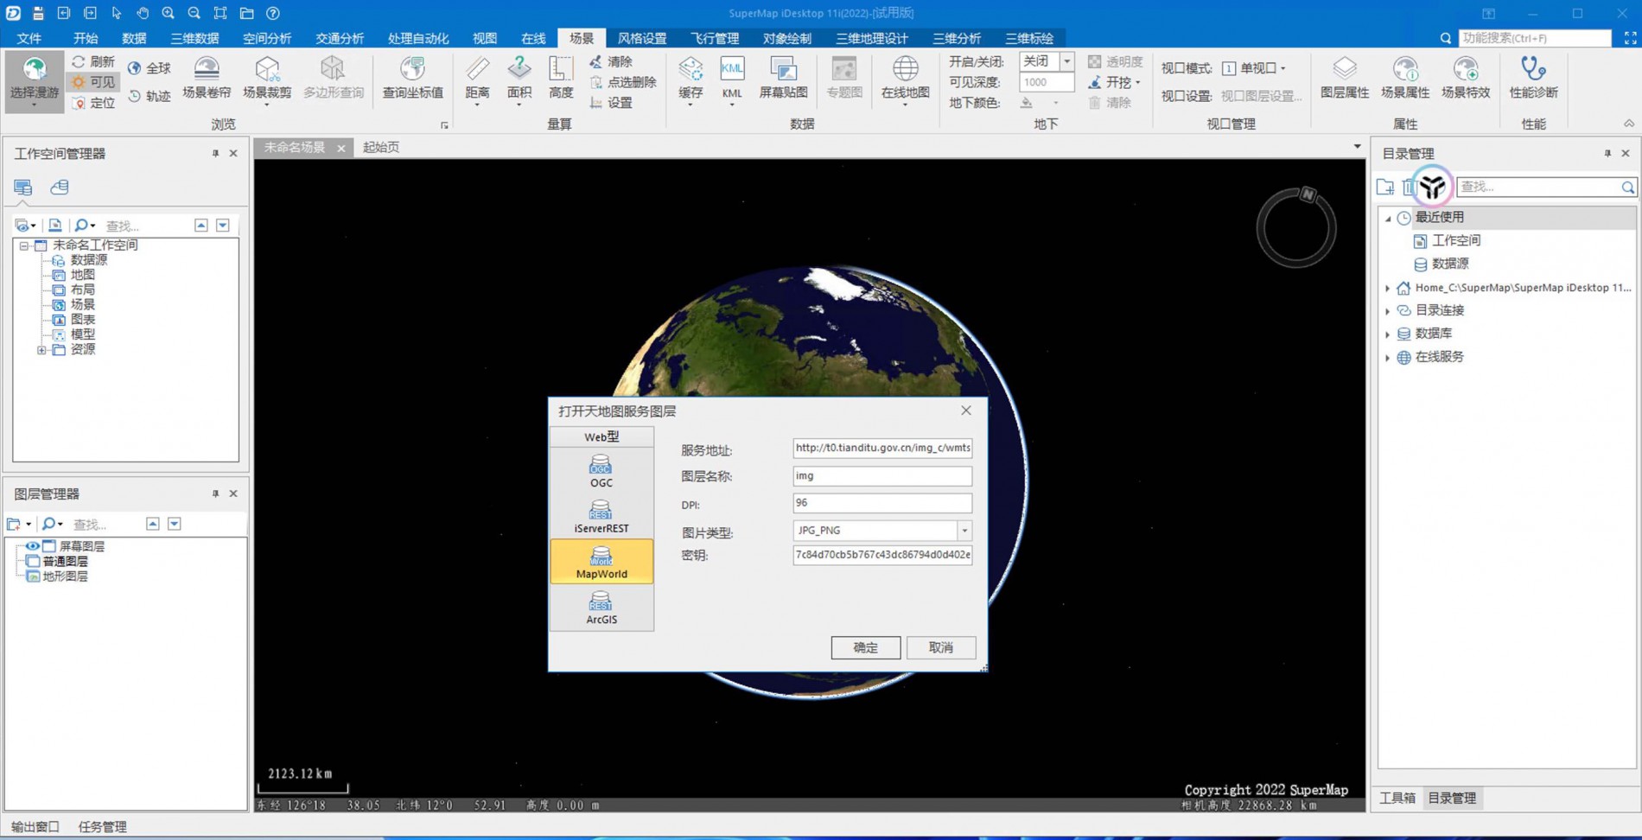Toggle the normal layer checkbox
Viewport: 1642px width, 840px height.
pos(33,561)
